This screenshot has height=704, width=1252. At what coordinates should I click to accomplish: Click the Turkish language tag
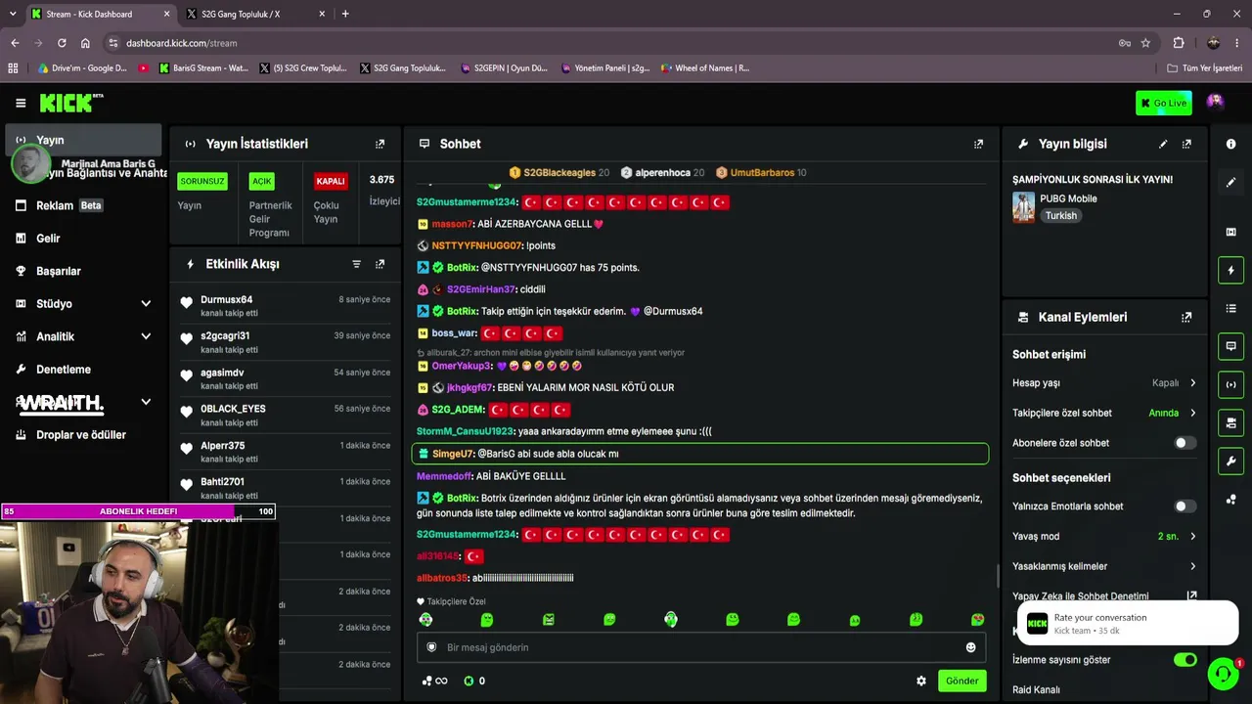(x=1060, y=216)
